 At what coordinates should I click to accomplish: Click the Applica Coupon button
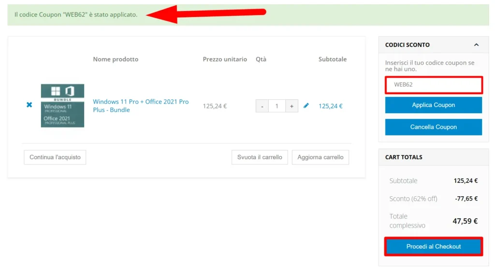pos(434,105)
